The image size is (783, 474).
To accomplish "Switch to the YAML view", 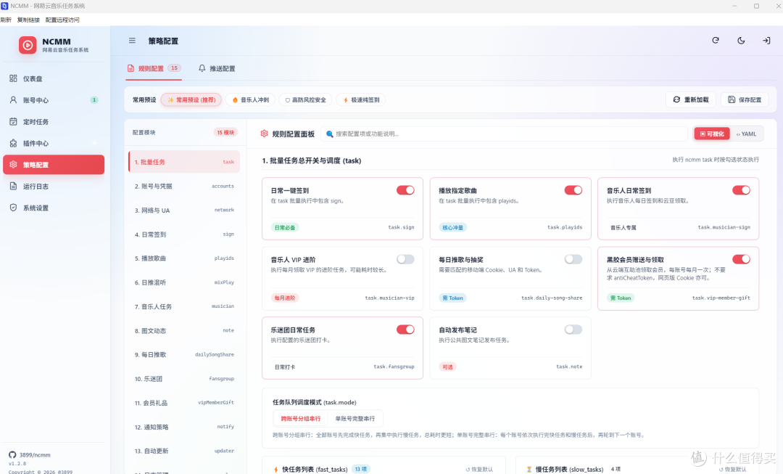I will [x=747, y=134].
